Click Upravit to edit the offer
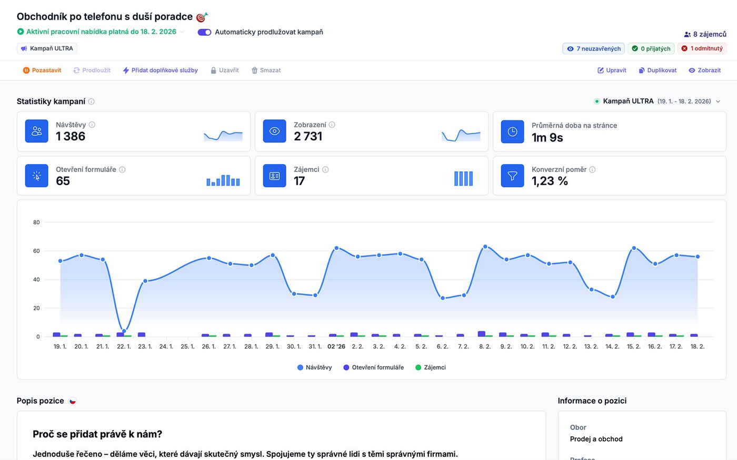Viewport: 737px width, 460px height. point(612,70)
